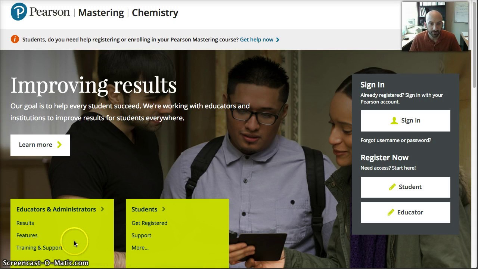Screen dimensions: 478x269
Task: Click the webcam video thumbnail
Action: (x=435, y=26)
